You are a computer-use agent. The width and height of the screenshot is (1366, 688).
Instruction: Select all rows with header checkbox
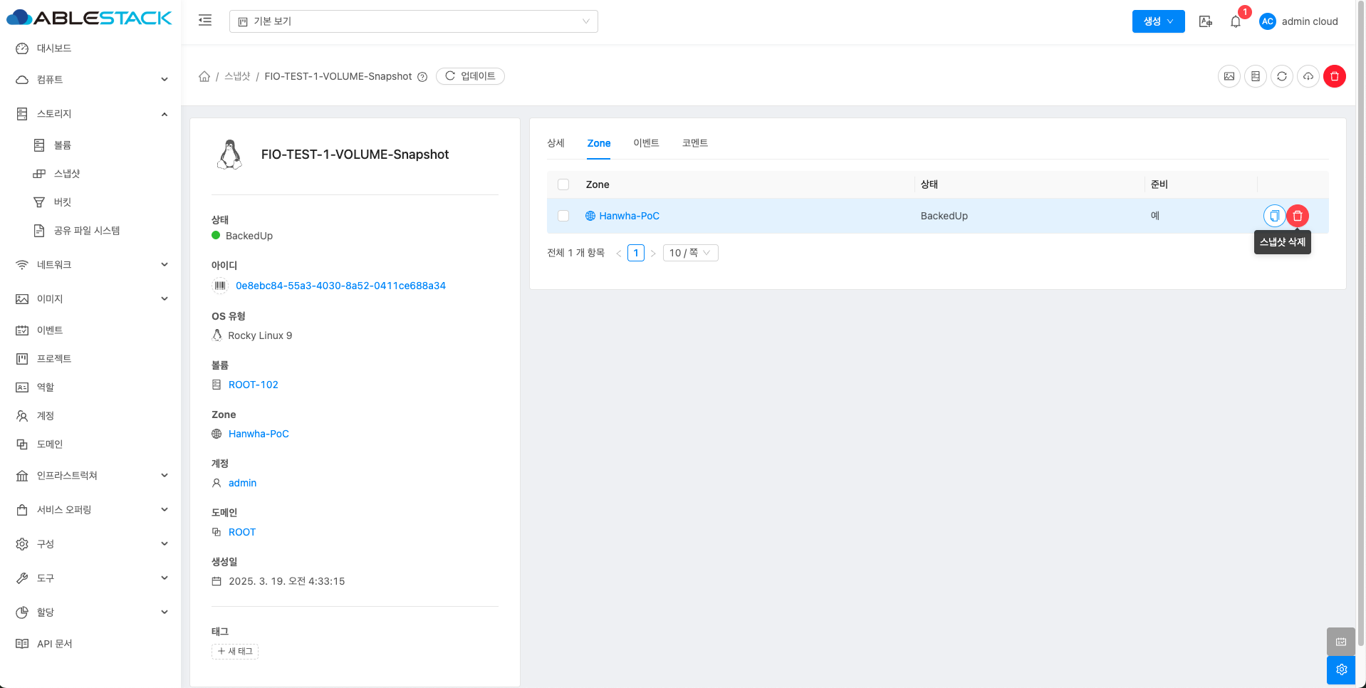point(563,184)
